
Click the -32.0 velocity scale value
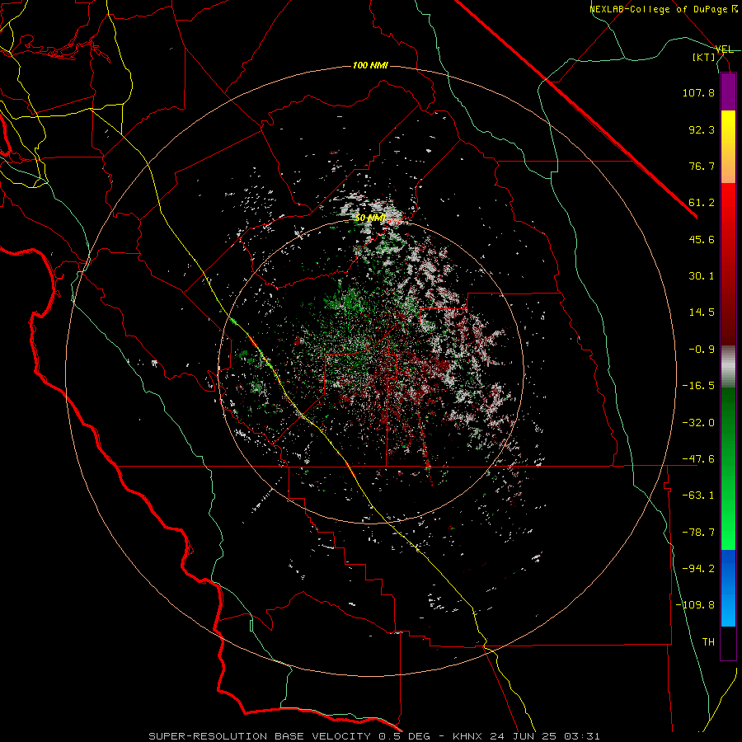click(x=698, y=423)
